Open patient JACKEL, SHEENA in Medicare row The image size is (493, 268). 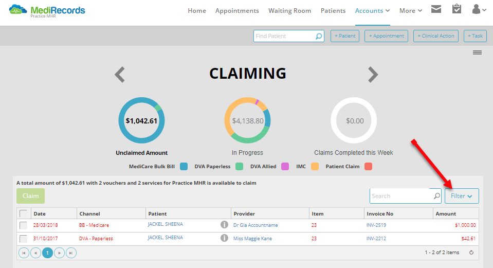coord(166,224)
